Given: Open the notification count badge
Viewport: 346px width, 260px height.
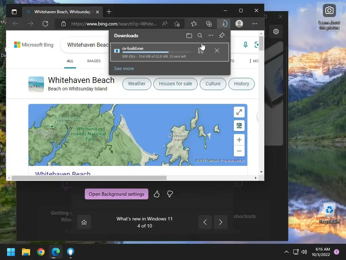Looking at the screenshot, I should click(336, 252).
